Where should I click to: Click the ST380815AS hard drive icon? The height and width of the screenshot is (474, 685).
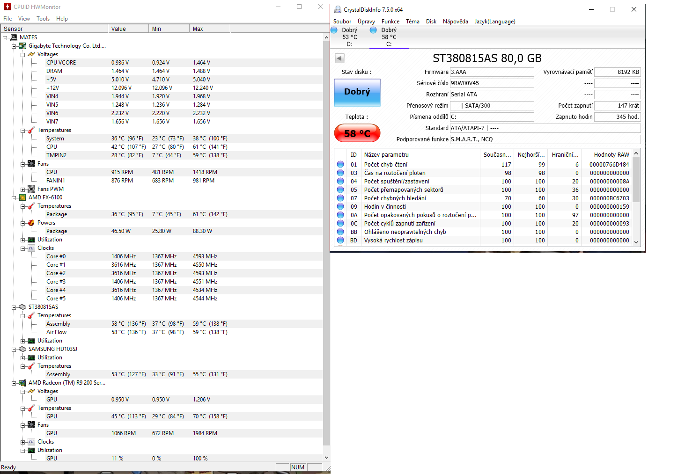click(x=22, y=307)
